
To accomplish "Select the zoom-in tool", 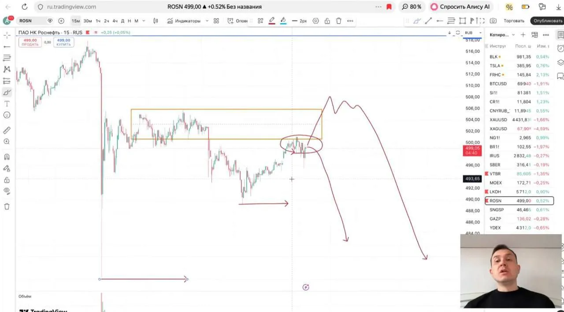I will coord(7,142).
